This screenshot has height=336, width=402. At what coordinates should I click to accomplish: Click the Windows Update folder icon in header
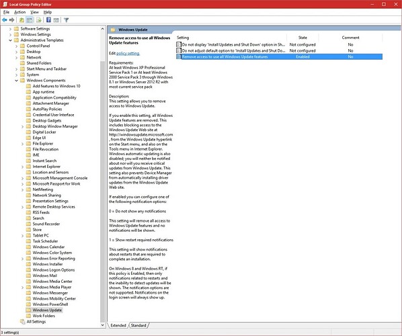pyautogui.click(x=113, y=30)
